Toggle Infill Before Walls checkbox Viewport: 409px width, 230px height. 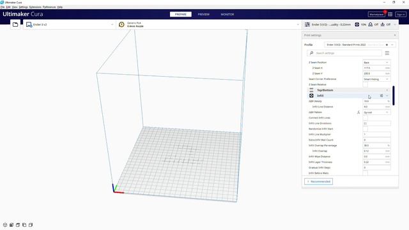365,173
